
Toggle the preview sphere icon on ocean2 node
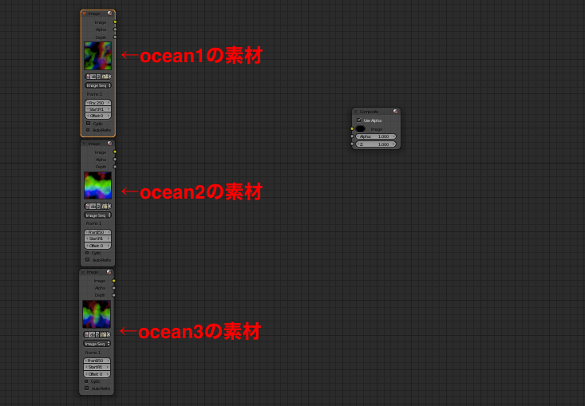109,143
